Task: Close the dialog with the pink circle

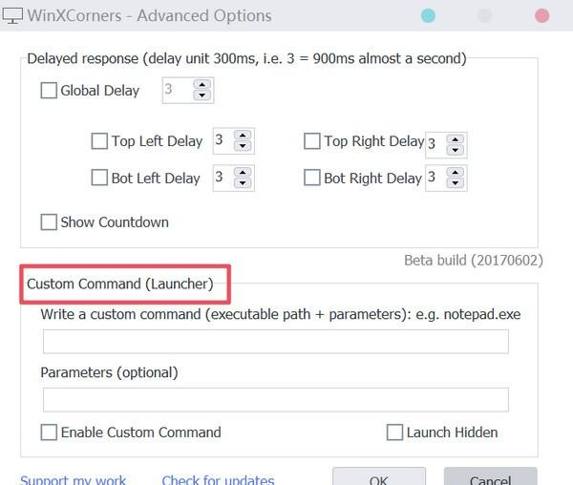Action: pyautogui.click(x=541, y=16)
